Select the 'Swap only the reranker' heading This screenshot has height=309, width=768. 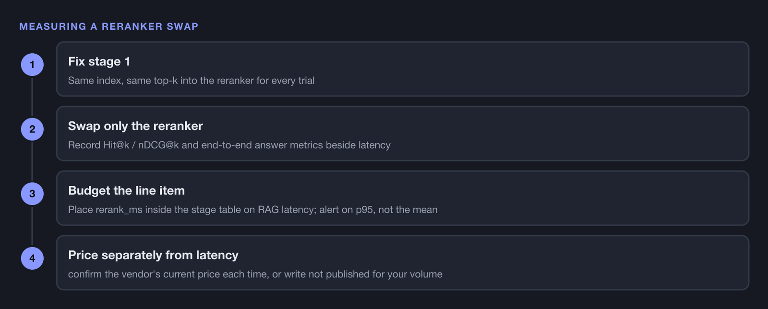click(135, 126)
